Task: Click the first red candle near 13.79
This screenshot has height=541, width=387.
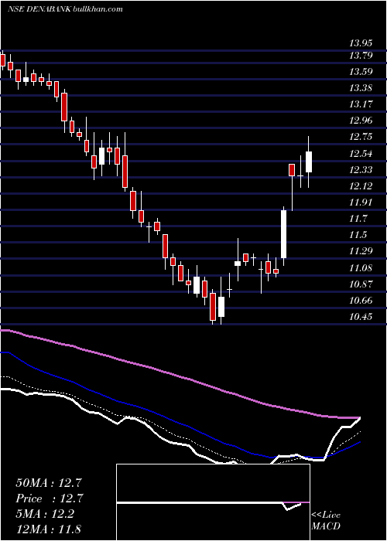Action: (2, 60)
